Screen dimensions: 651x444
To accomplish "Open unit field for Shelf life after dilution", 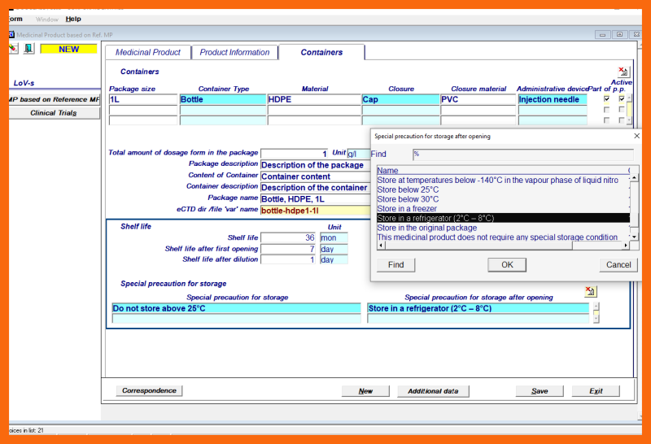I will 334,259.
